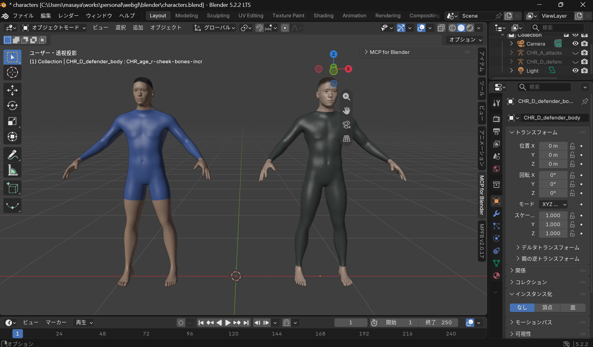Activate the 3D Cursor tool
This screenshot has height=347, width=593.
[x=12, y=72]
